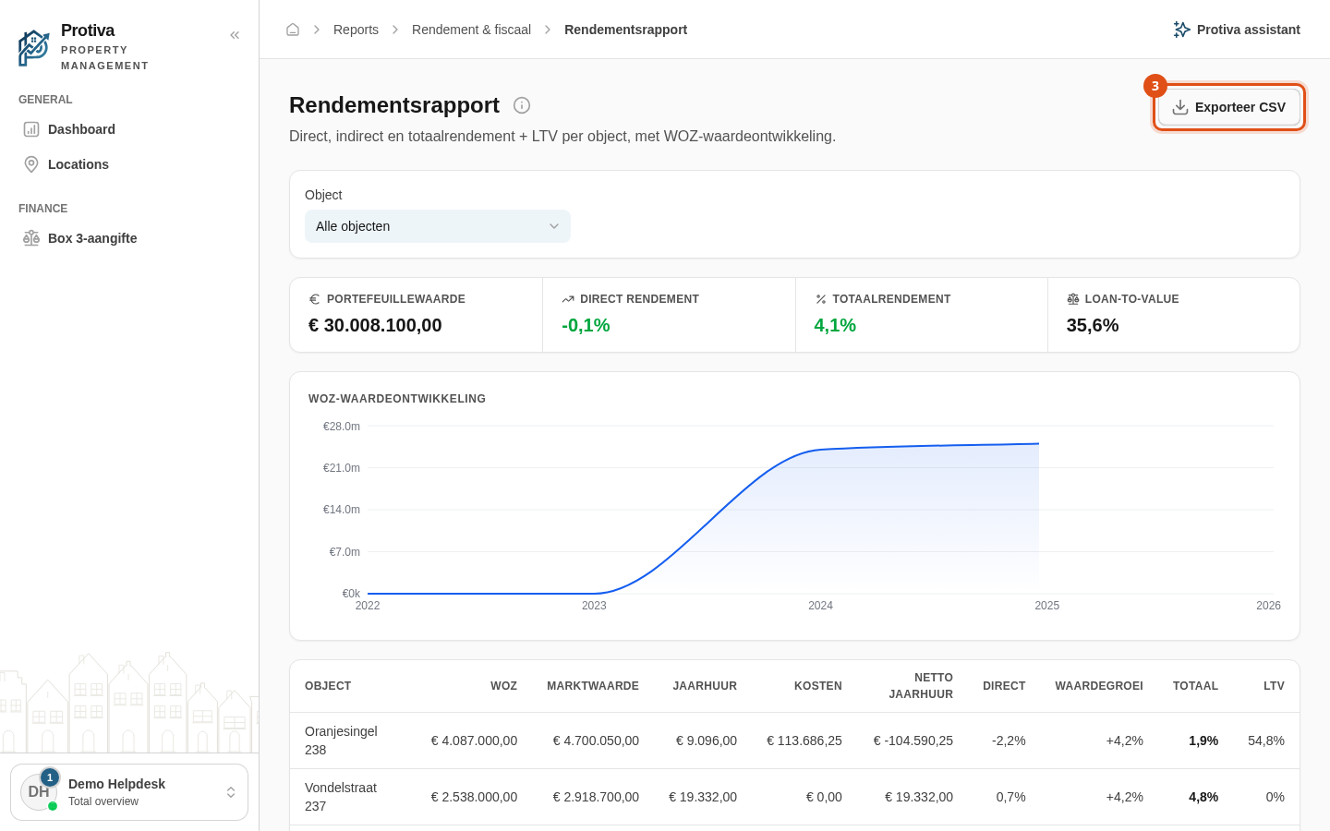
Task: Click the DH user avatar
Action: point(39,792)
